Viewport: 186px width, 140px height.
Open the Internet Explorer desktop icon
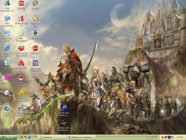(7, 48)
